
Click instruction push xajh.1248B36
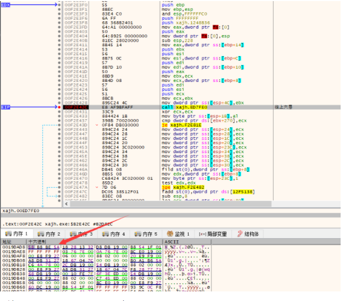(x=185, y=22)
